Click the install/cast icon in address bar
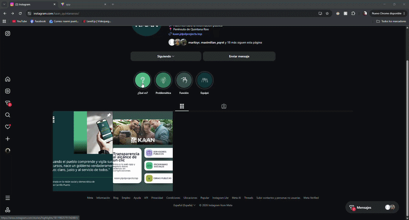 click(321, 13)
